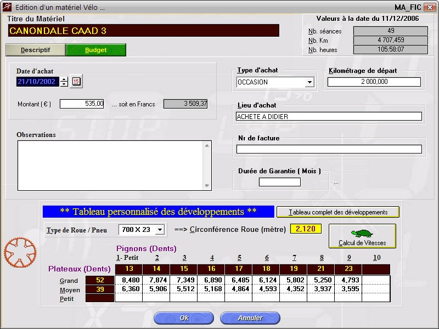Click Nb. Km value 4 707,459

coord(391,40)
